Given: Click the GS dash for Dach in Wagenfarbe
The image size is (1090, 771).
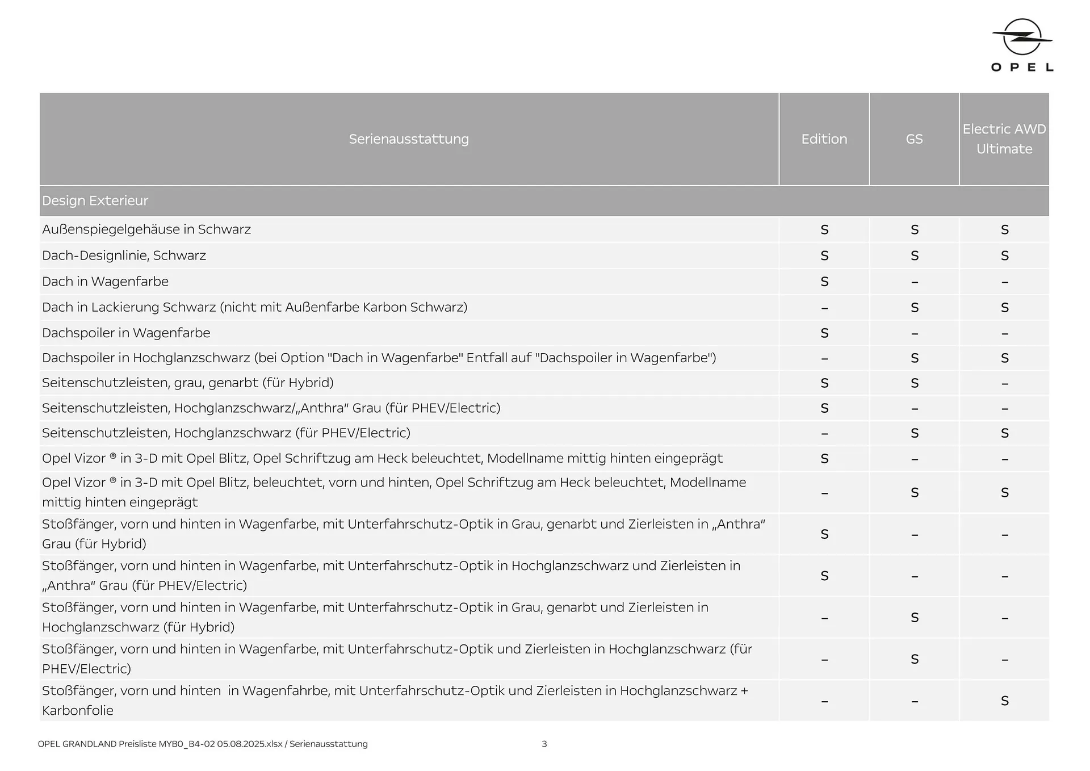Looking at the screenshot, I should (914, 282).
